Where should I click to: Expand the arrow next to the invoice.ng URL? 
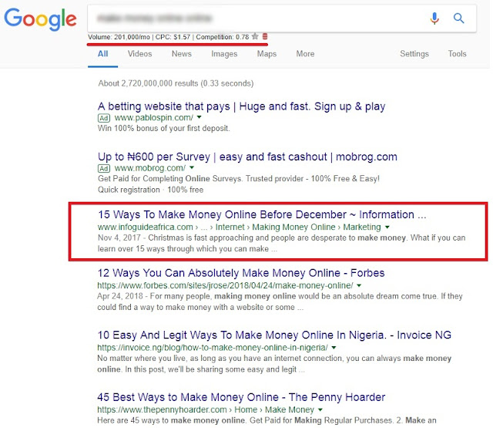coord(334,348)
